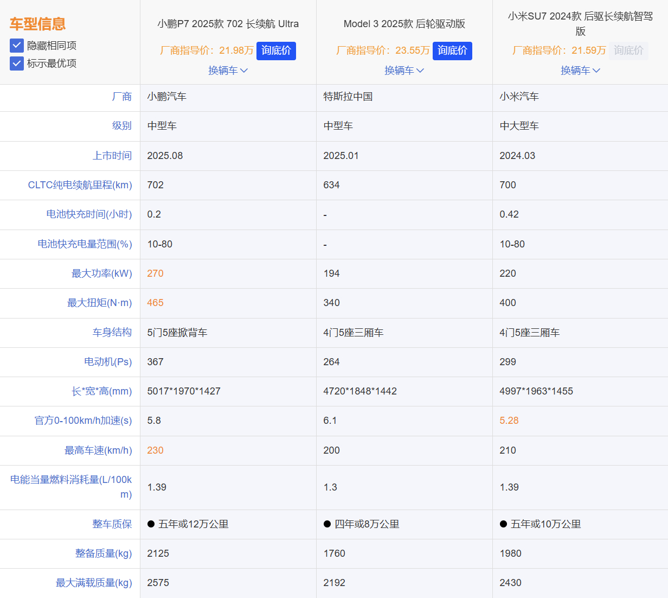Click the 2025.08 launch date cell
668x598 pixels.
pos(165,156)
